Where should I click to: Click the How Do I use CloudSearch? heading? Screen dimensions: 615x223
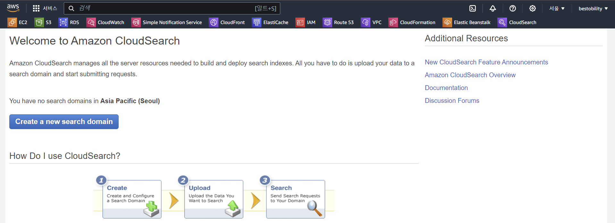click(x=65, y=156)
